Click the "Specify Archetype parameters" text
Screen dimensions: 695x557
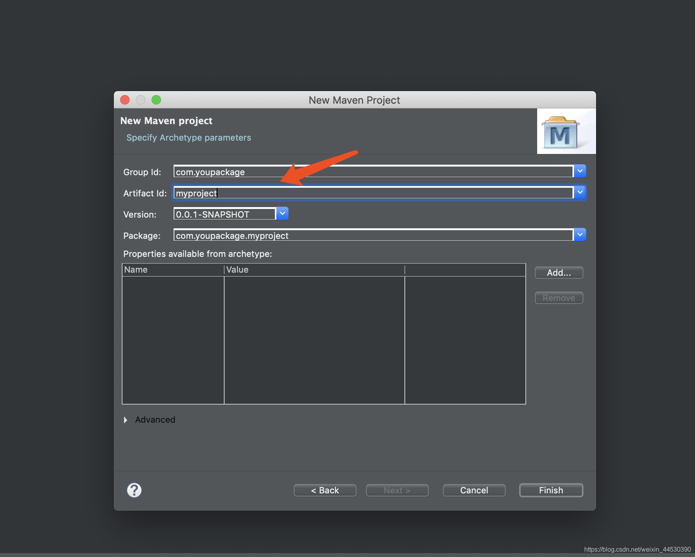(188, 138)
